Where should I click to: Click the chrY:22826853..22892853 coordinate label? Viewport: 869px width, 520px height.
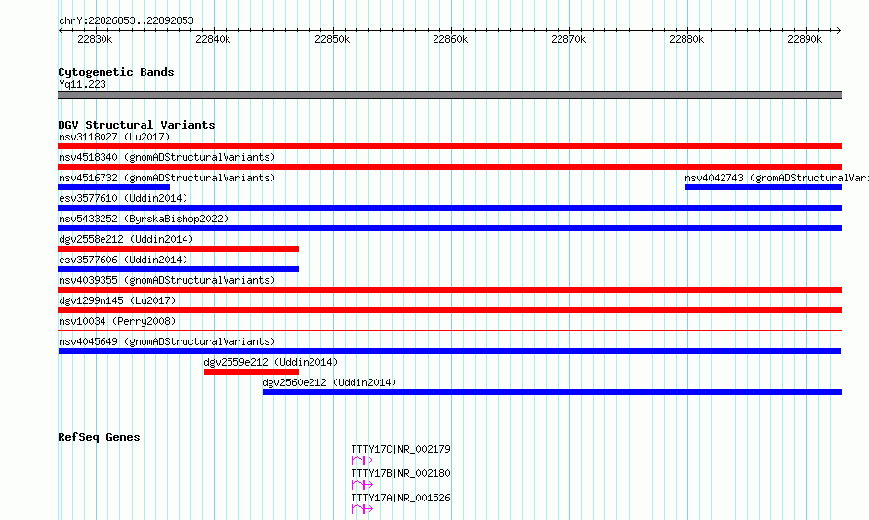point(126,21)
